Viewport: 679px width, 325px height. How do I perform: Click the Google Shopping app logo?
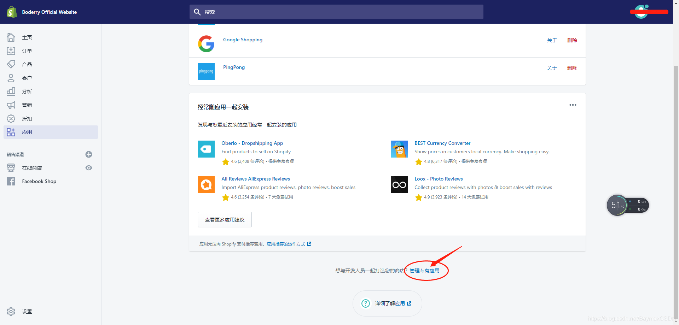point(206,44)
